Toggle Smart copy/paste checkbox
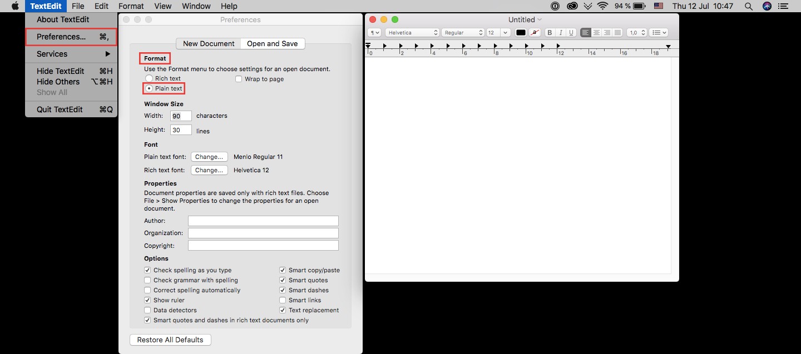The width and height of the screenshot is (801, 354). 283,270
